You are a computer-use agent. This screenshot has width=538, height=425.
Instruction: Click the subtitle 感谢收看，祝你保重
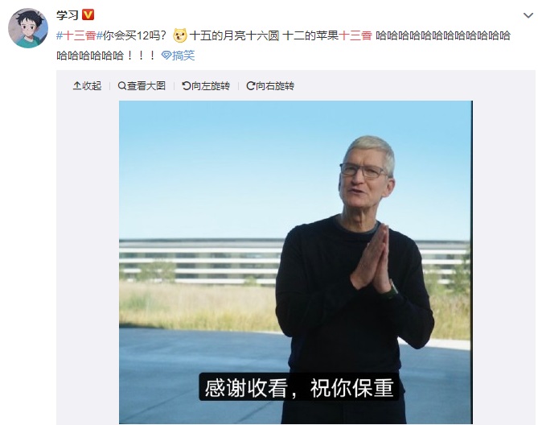pyautogui.click(x=299, y=387)
